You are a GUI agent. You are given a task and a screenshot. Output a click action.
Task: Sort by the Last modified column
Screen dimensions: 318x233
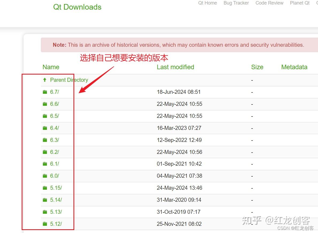pos(175,67)
